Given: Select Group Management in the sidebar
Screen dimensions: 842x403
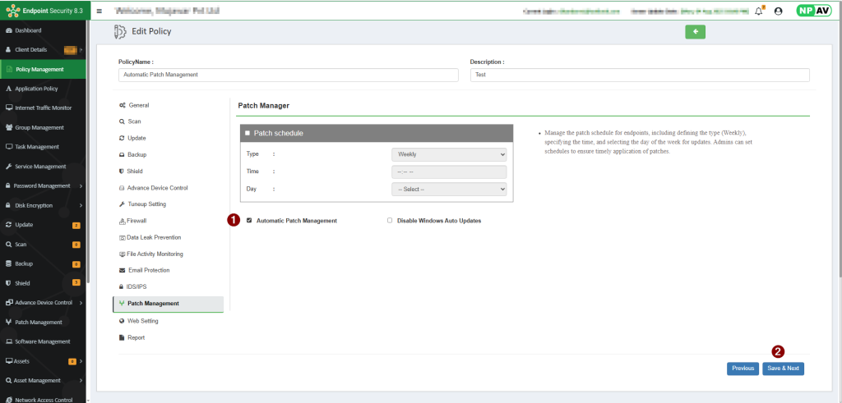Looking at the screenshot, I should (x=39, y=127).
